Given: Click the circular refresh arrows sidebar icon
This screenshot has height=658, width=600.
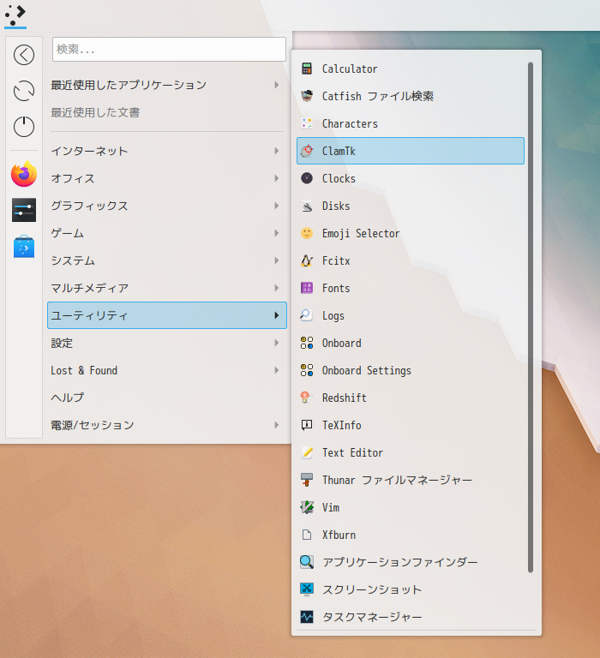Looking at the screenshot, I should pyautogui.click(x=24, y=91).
